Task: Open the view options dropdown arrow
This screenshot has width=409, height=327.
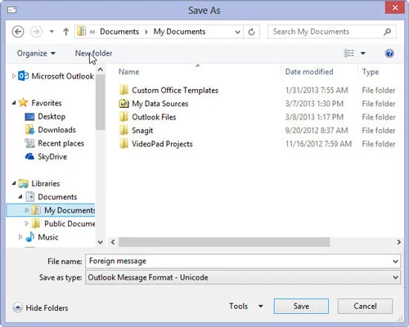Action: coord(363,53)
